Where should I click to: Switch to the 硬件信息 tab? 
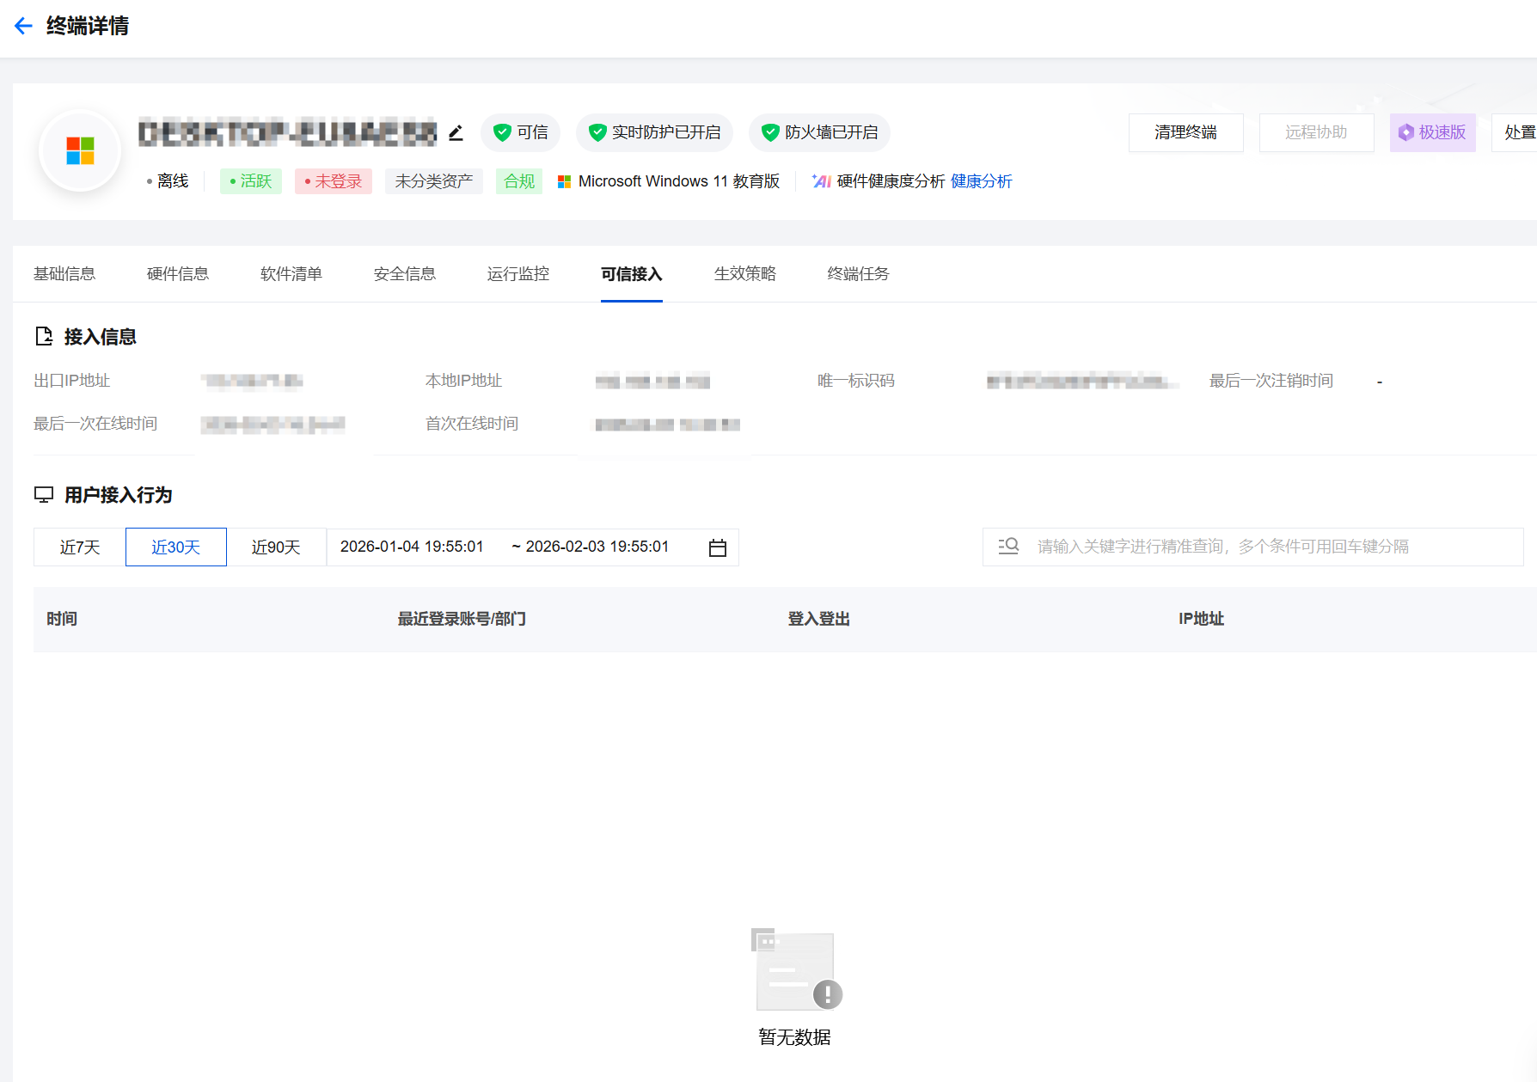[x=178, y=274]
